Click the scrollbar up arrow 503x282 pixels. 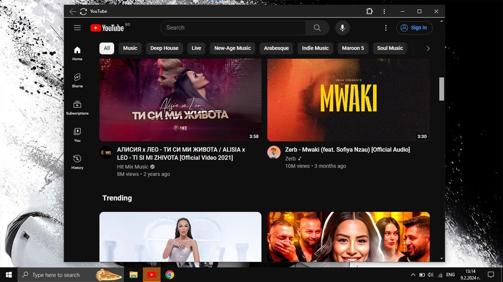[442, 21]
